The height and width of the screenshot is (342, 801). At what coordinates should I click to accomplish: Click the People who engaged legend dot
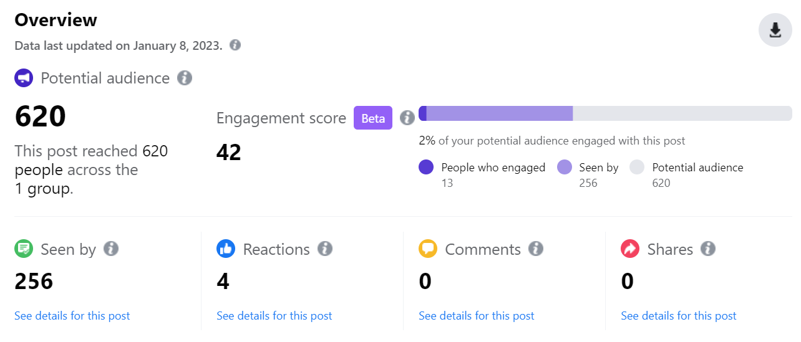426,167
